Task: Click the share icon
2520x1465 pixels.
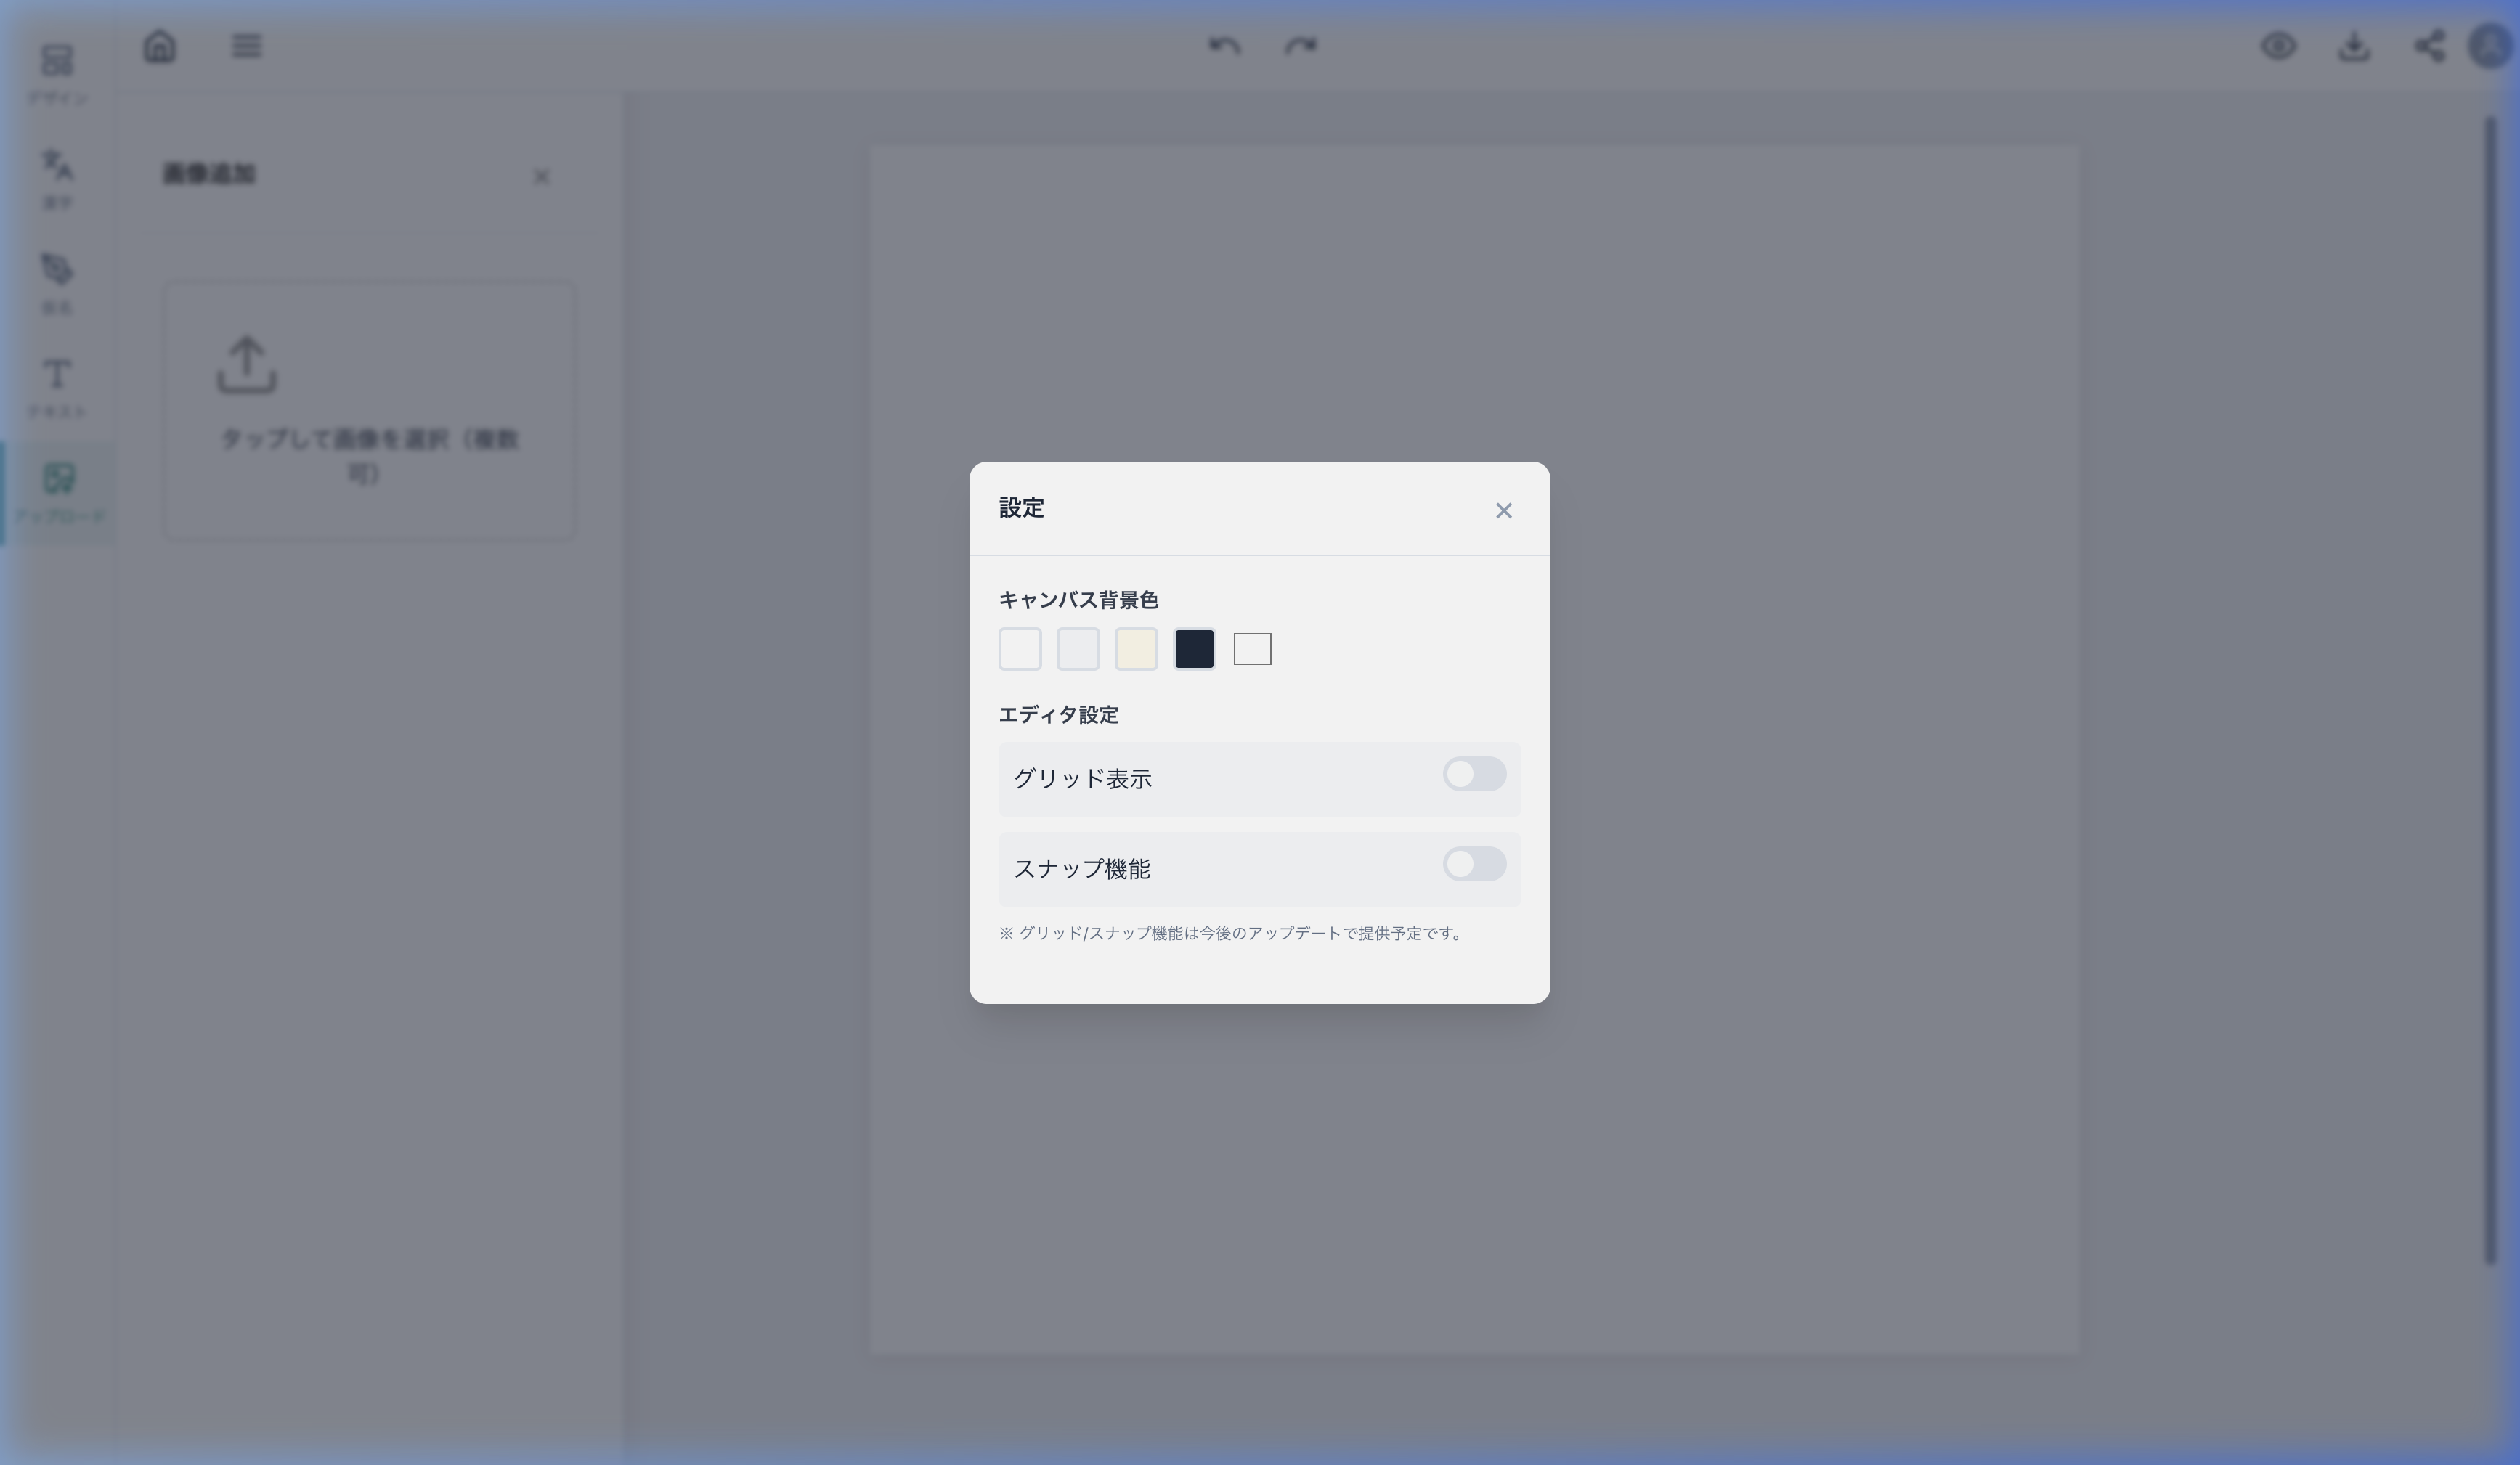Action: 2430,46
